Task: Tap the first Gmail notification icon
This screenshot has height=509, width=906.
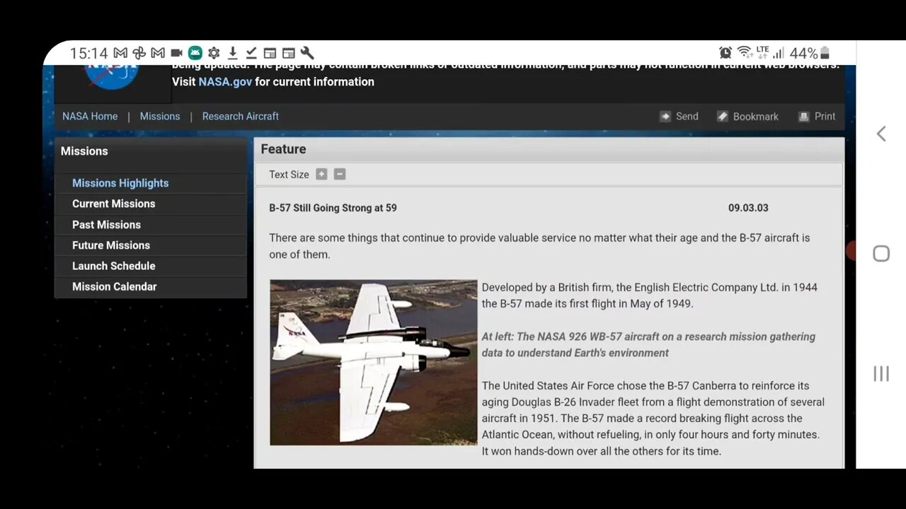Action: click(120, 53)
